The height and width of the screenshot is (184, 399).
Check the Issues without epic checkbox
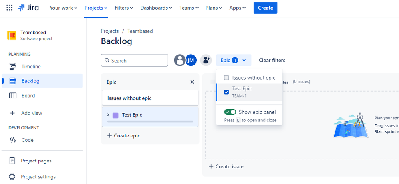coord(226,78)
